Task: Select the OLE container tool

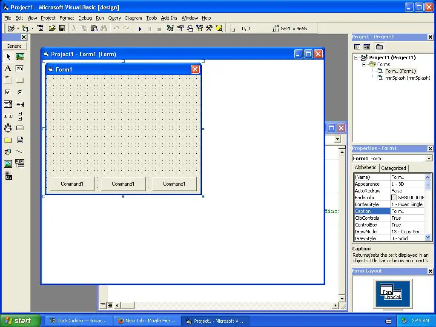Action: [8, 176]
